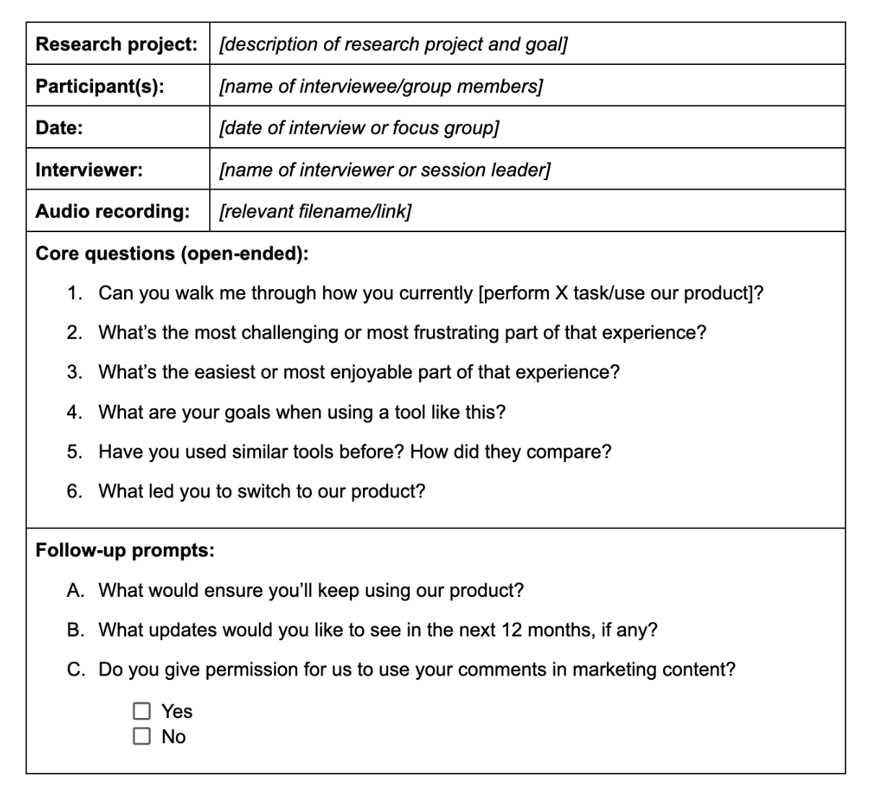
Task: Click the date of interview placeholder
Action: point(359,128)
